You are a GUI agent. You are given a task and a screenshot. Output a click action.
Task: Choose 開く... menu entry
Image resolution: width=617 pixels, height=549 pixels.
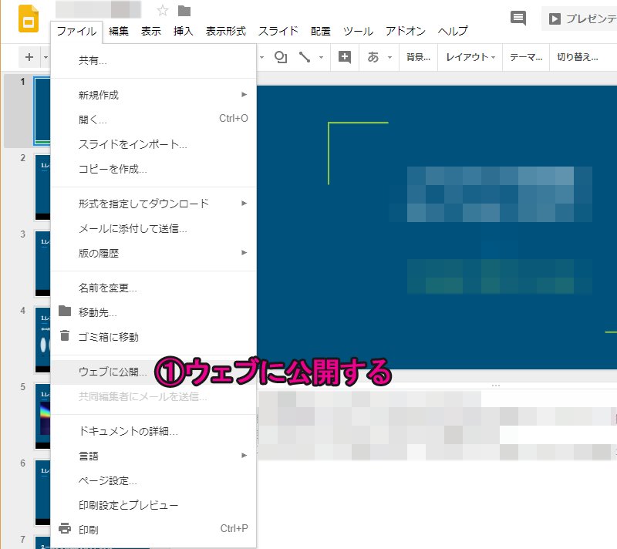(x=153, y=120)
